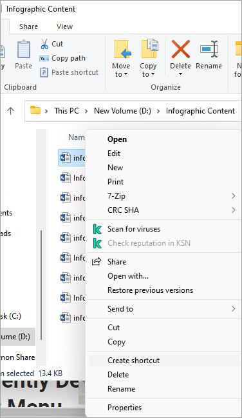Image resolution: width=242 pixels, height=418 pixels.
Task: Switch to the Share ribbon tab
Action: click(x=28, y=26)
